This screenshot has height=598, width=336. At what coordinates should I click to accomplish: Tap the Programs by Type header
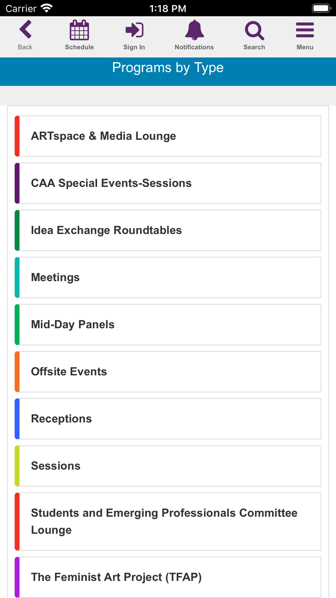coord(168,68)
